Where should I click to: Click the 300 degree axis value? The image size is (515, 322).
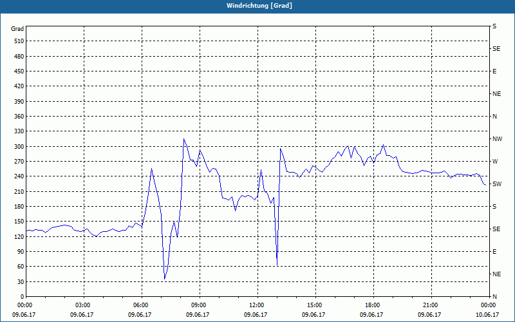[x=19, y=146]
